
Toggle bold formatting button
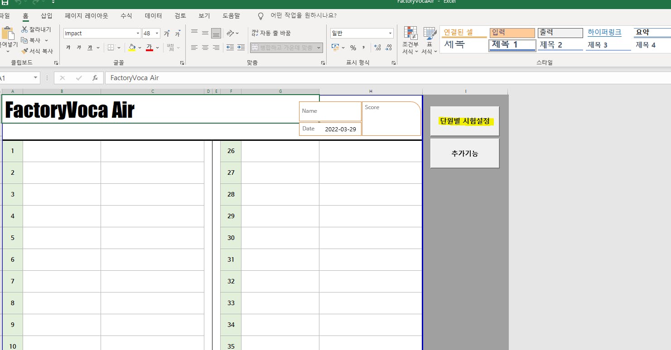click(68, 48)
